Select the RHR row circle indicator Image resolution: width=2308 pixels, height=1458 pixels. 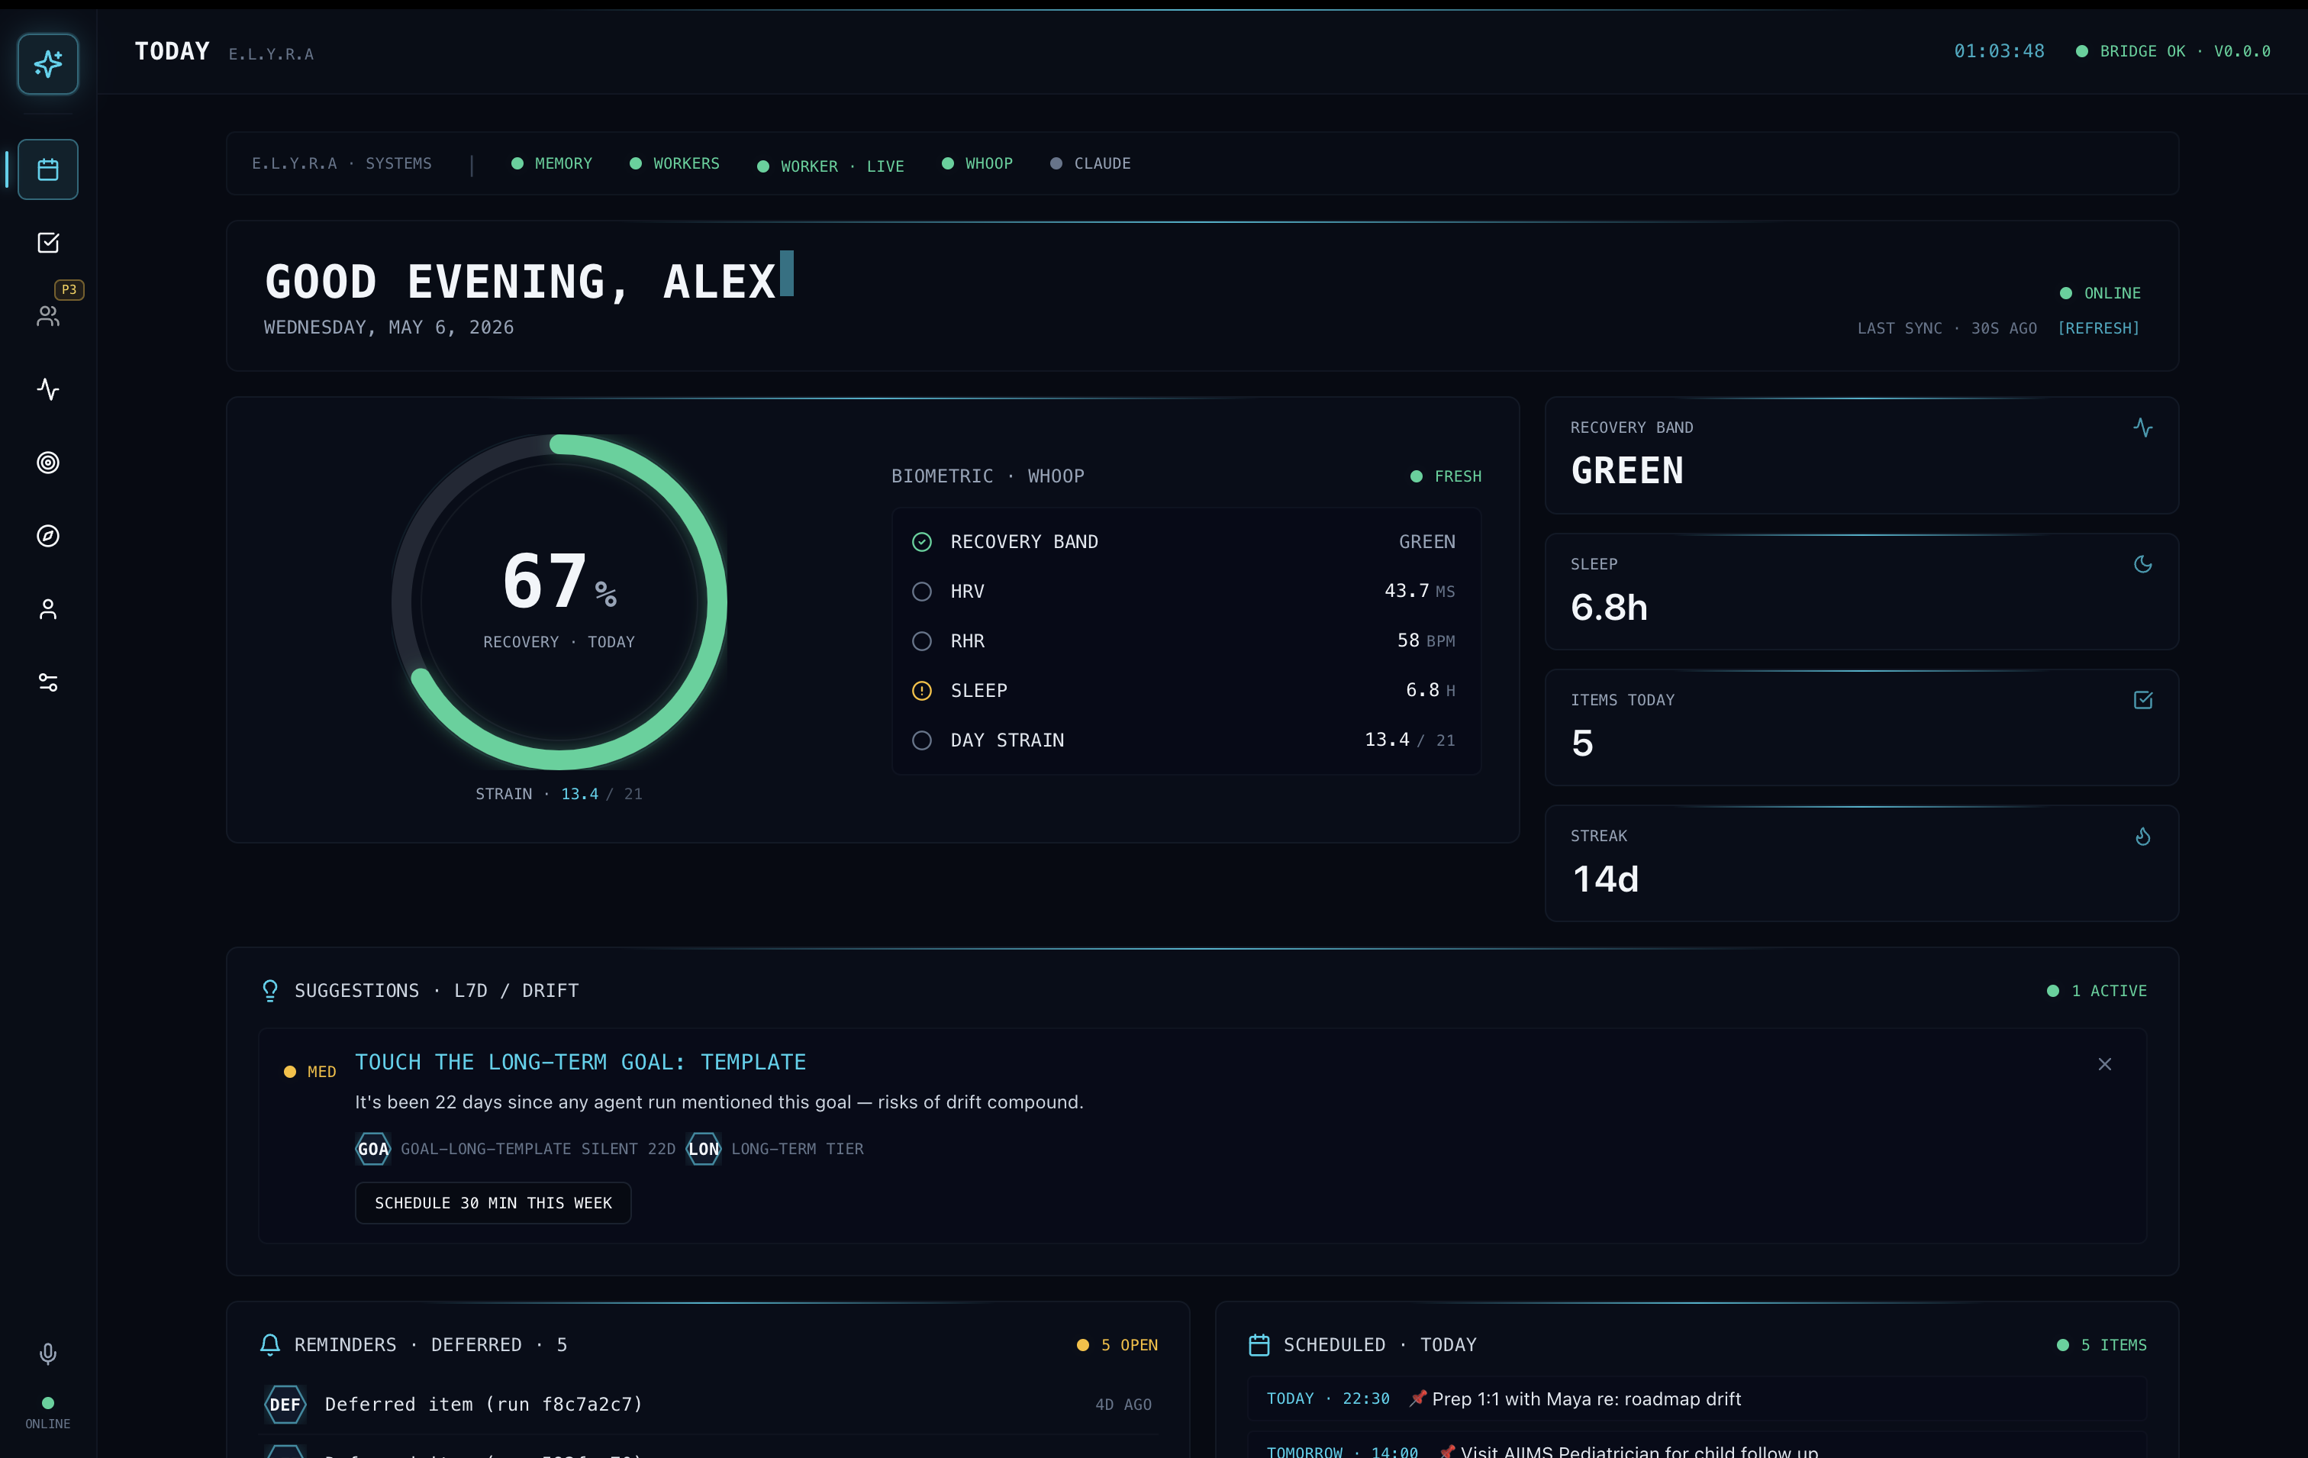(922, 641)
